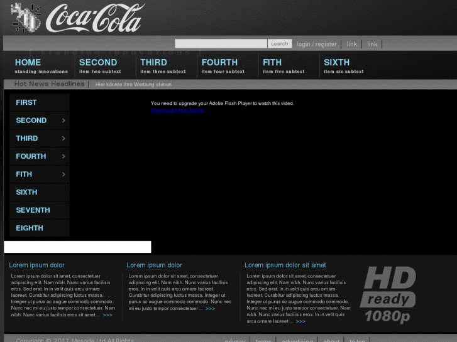Viewport: 457px width, 342px height.
Task: Select FOURTH in the side menu
Action: 40,156
